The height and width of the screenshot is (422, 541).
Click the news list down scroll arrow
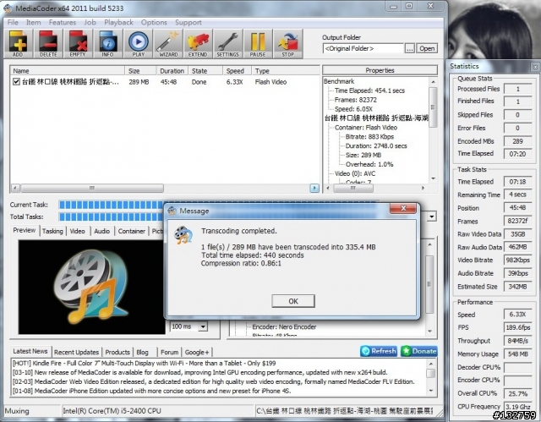[x=431, y=391]
